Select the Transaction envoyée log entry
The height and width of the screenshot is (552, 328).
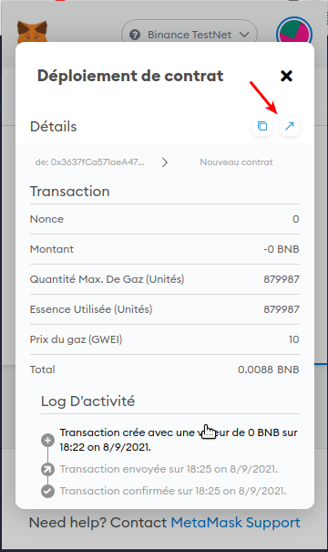click(169, 469)
